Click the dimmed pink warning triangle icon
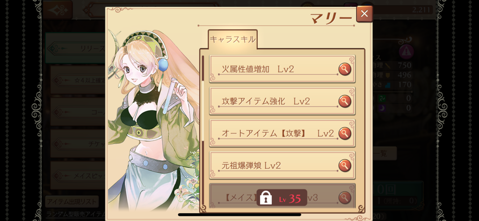This screenshot has width=479, height=221. 406,52
